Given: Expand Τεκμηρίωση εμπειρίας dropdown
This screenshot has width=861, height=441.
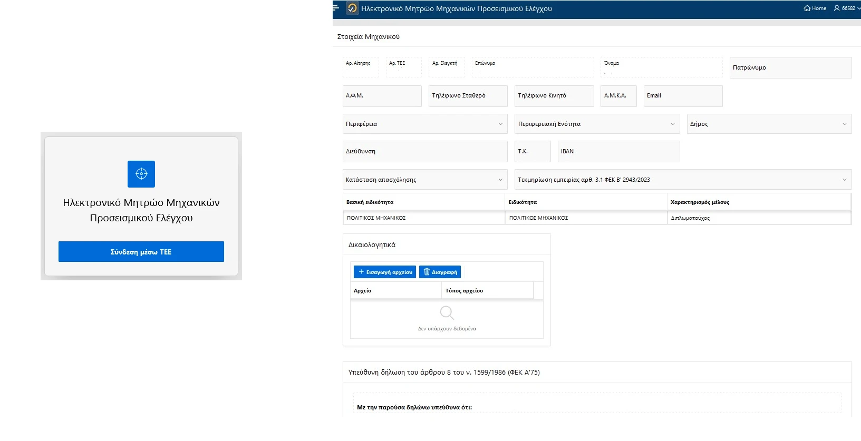Looking at the screenshot, I should tap(683, 180).
